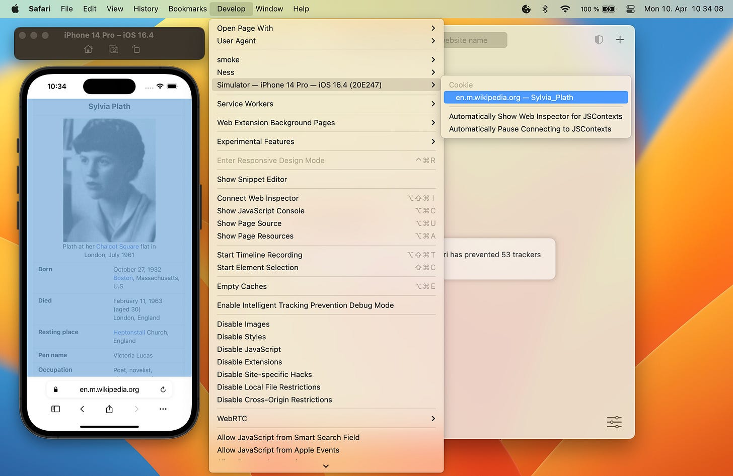This screenshot has width=733, height=476.
Task: Expand the Experimental Features submenu
Action: pyautogui.click(x=326, y=141)
